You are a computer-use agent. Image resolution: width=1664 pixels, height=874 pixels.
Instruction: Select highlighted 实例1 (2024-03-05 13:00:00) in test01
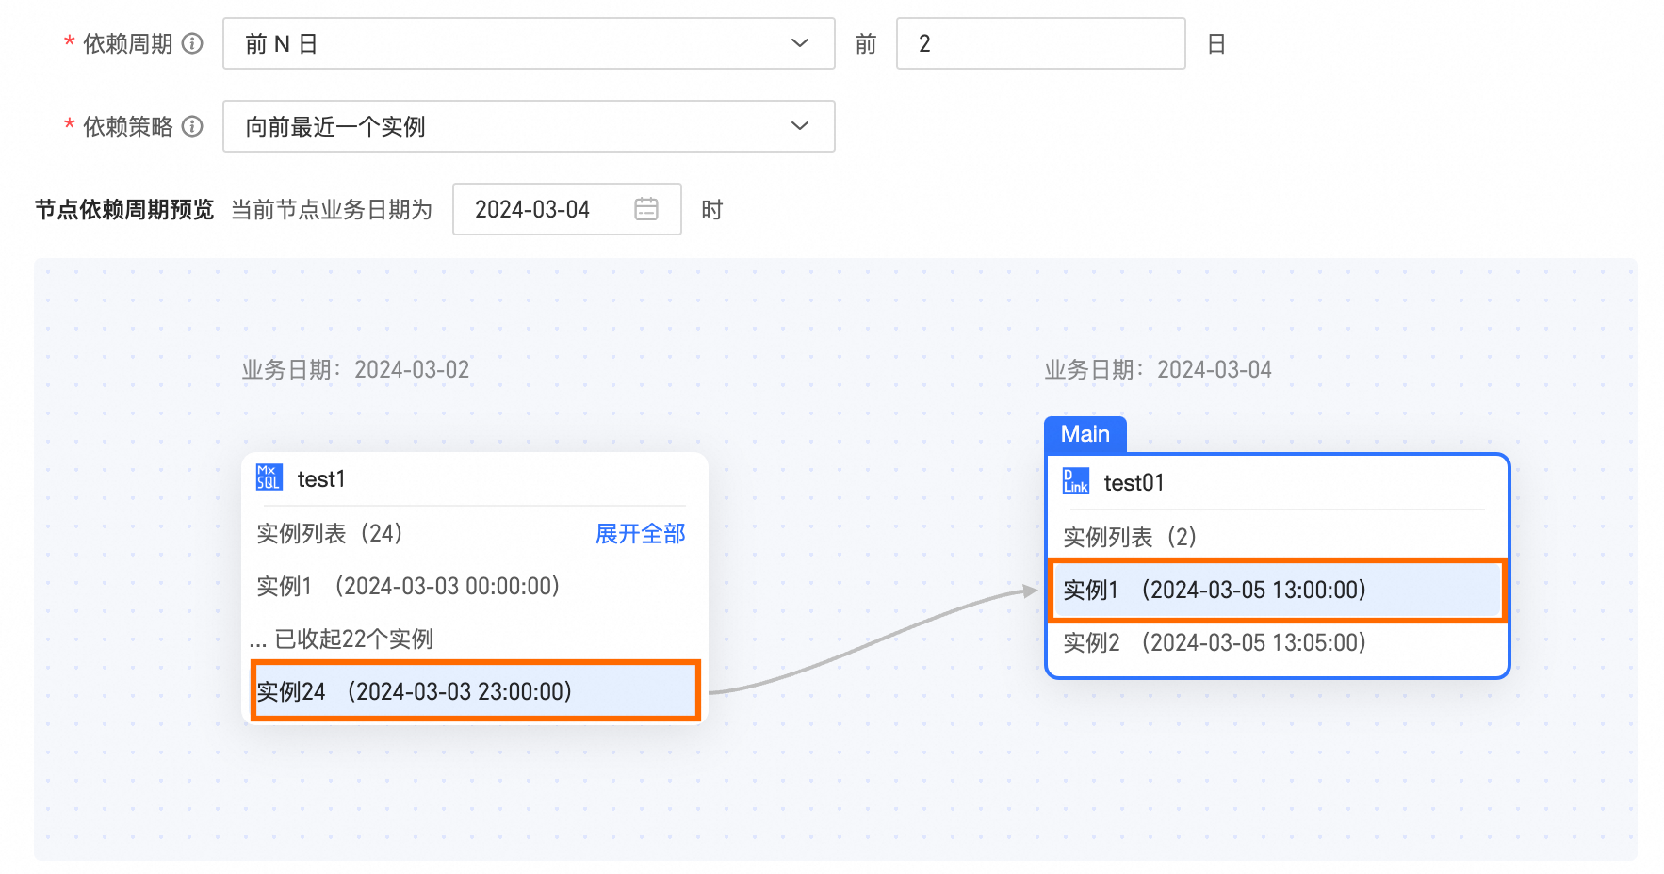[x=1277, y=591]
